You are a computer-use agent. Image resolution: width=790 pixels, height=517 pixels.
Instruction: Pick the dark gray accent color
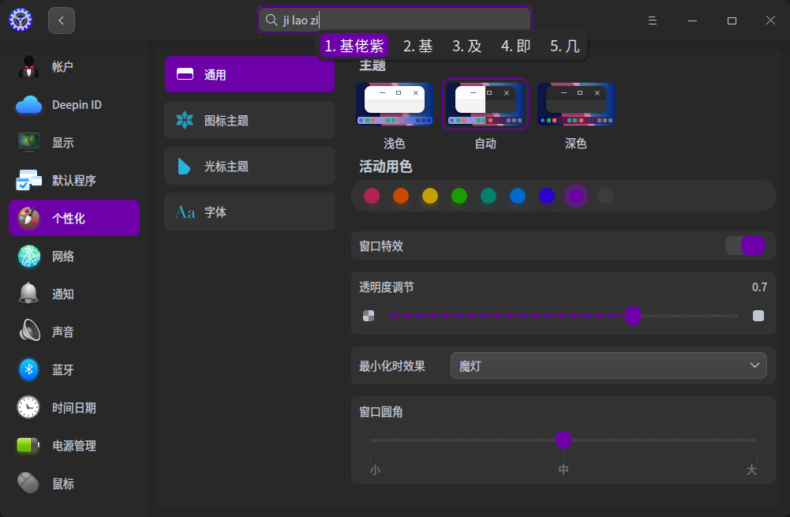[605, 196]
